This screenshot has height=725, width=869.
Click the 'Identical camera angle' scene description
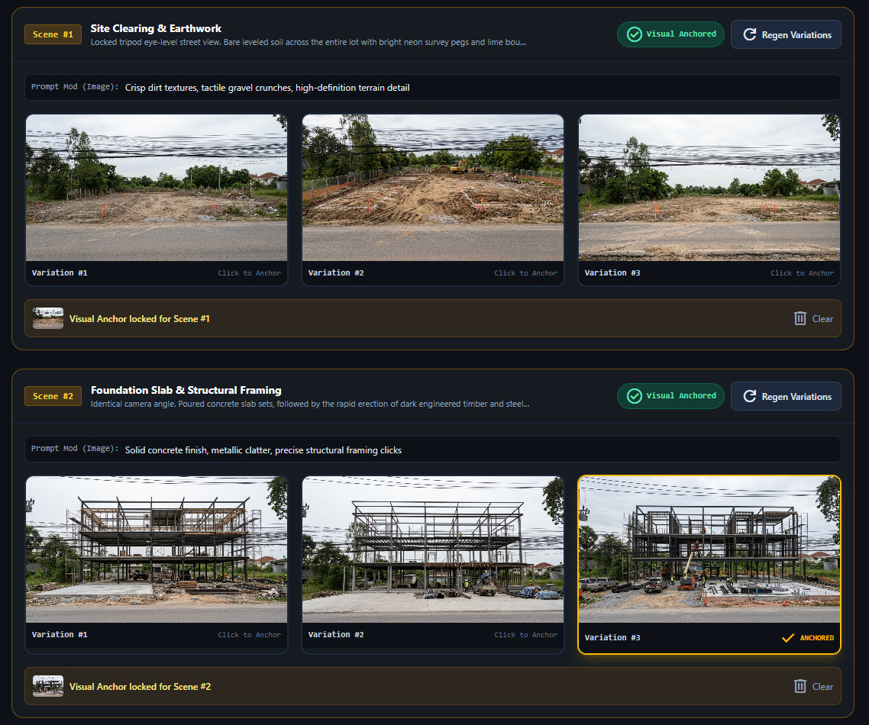coord(310,404)
